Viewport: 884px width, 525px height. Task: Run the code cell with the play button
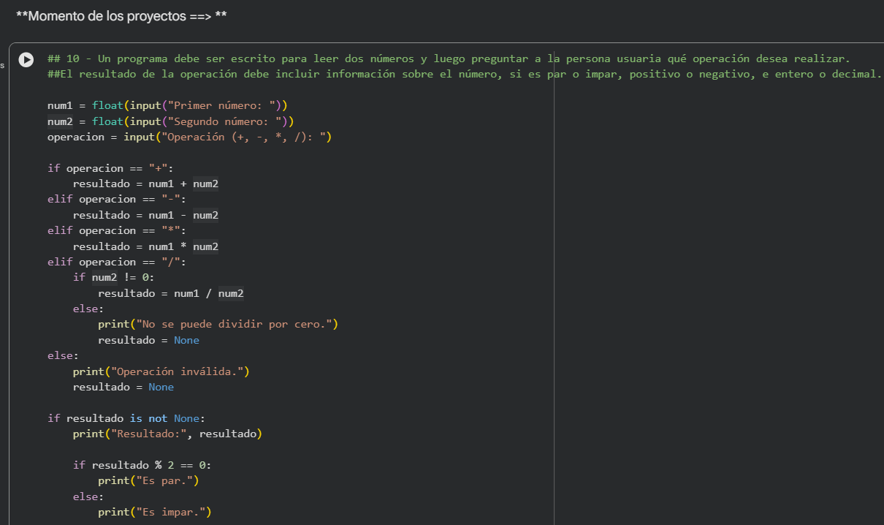click(26, 59)
